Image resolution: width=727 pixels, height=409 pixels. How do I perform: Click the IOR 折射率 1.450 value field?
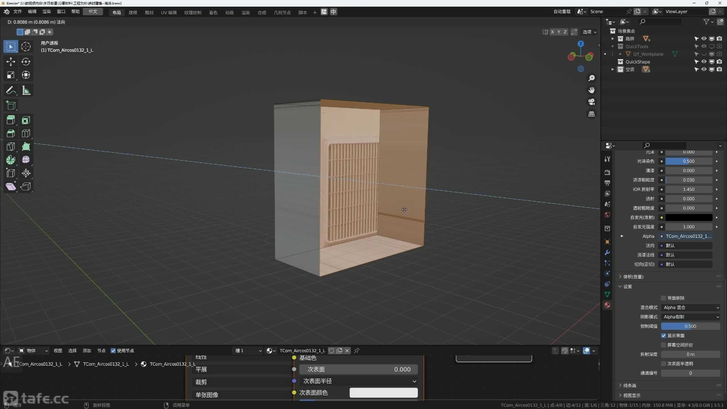[x=689, y=189]
